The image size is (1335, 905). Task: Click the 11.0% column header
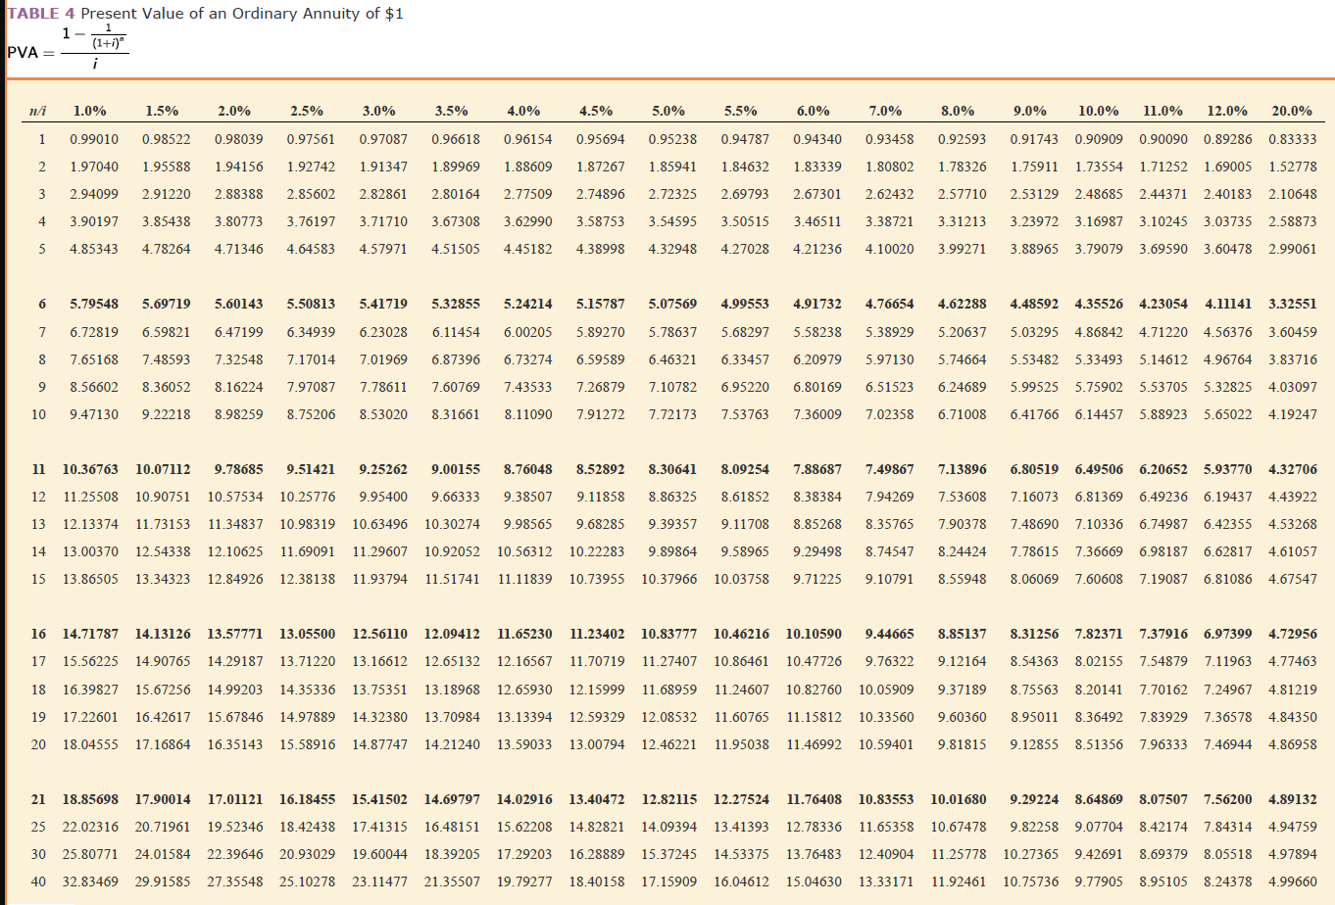click(x=1163, y=111)
